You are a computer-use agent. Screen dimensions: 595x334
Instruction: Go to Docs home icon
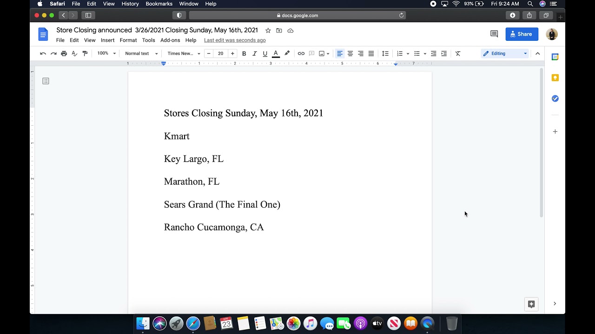(x=43, y=34)
